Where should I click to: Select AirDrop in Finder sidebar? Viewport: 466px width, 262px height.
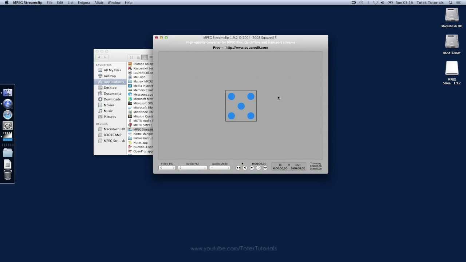(110, 76)
